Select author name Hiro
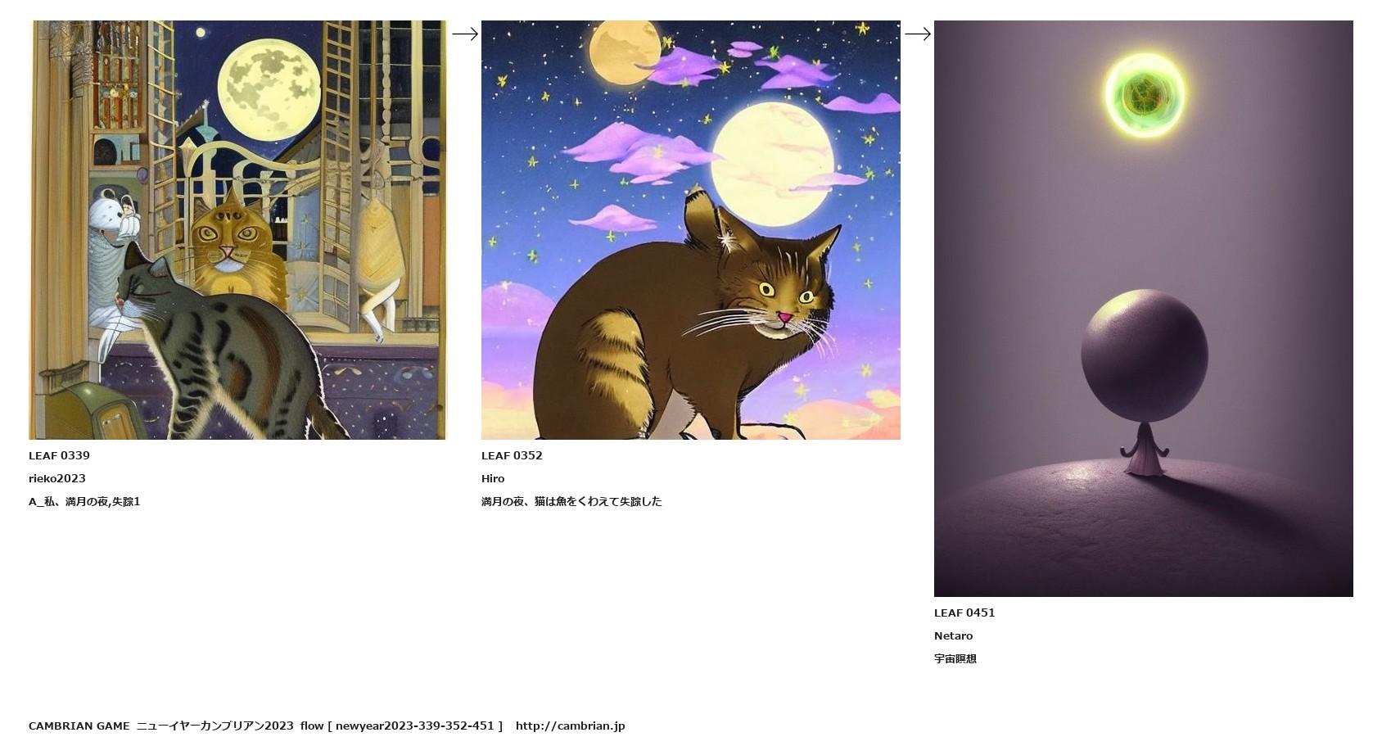 click(x=493, y=478)
